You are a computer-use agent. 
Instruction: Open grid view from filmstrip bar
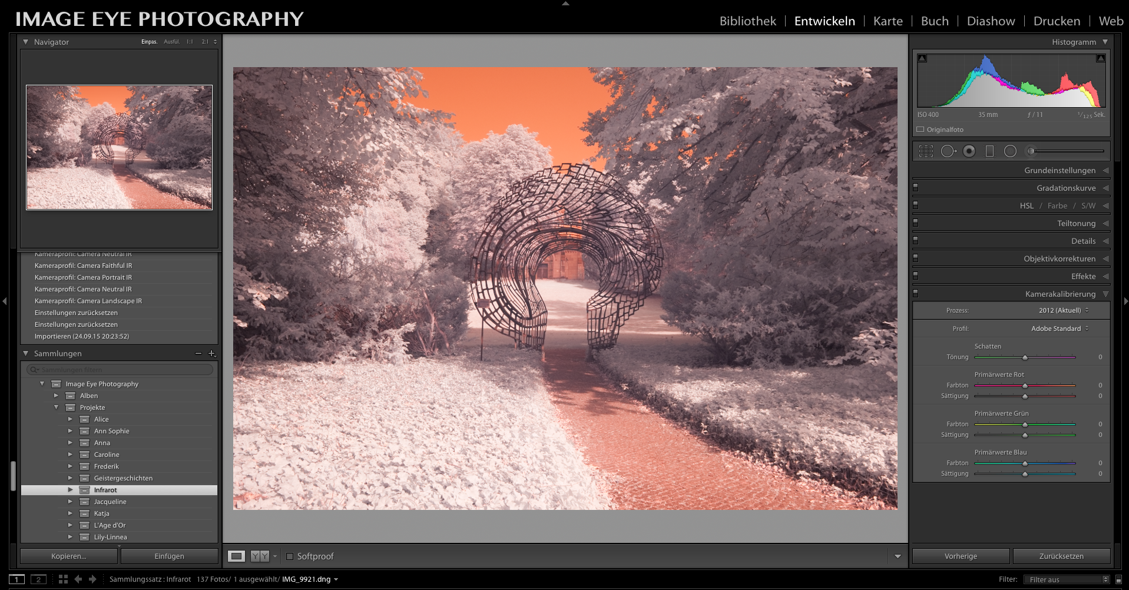63,579
